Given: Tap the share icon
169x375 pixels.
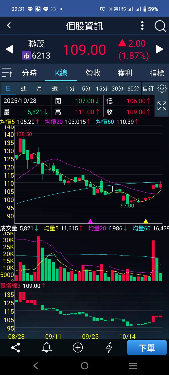Looking at the screenshot, I should point(16,348).
